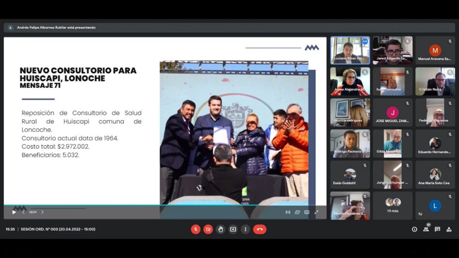The height and width of the screenshot is (258, 459).
Task: Open the meeting details info icon
Action: [414, 229]
